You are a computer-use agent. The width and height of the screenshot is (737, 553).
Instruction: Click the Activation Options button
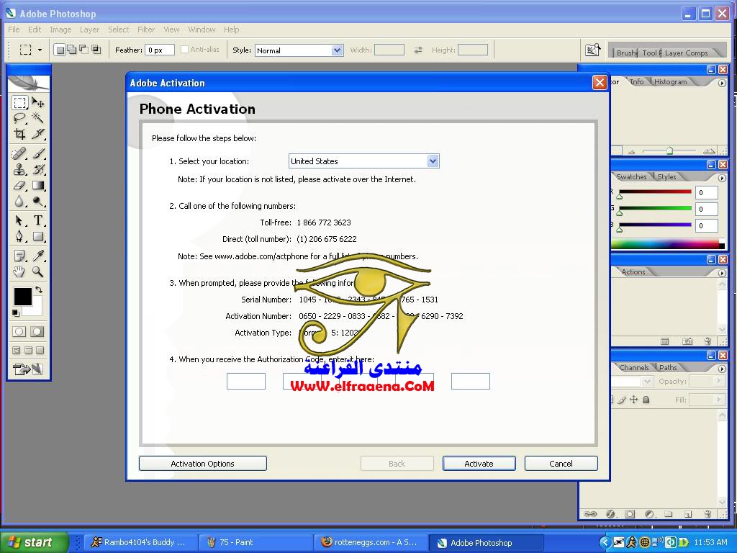[202, 464]
